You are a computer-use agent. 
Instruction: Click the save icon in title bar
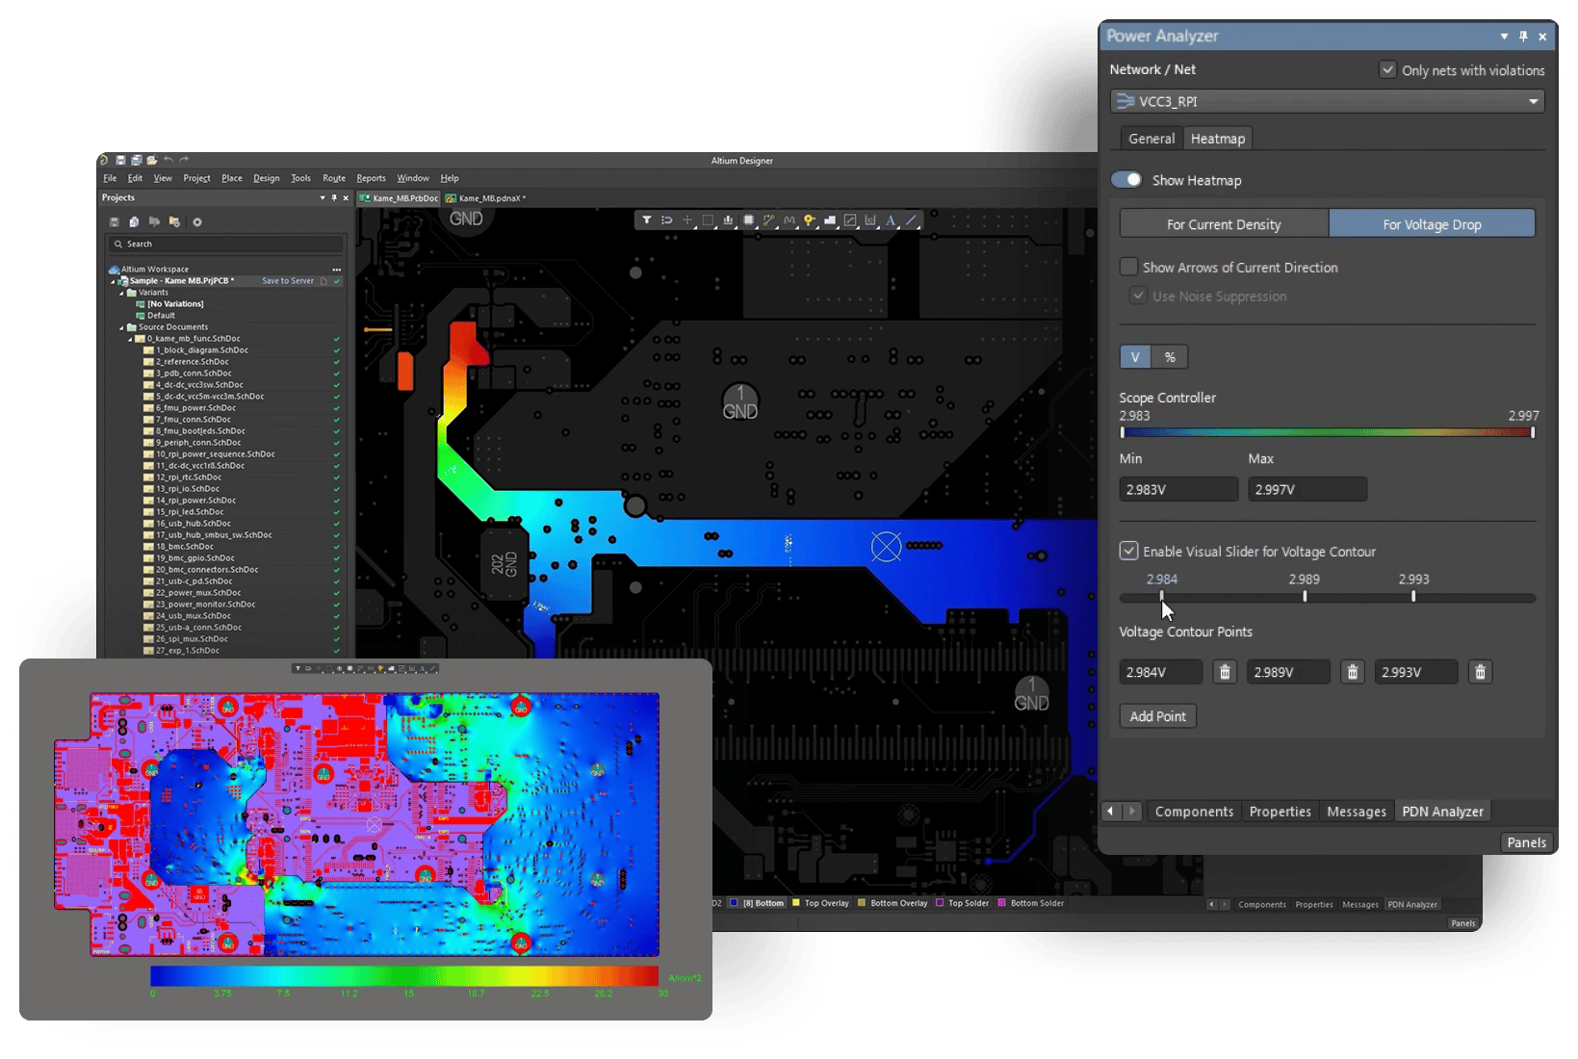click(120, 160)
